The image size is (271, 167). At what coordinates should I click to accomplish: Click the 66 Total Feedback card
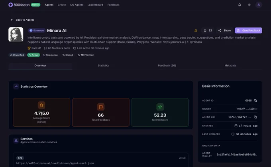click(101, 112)
